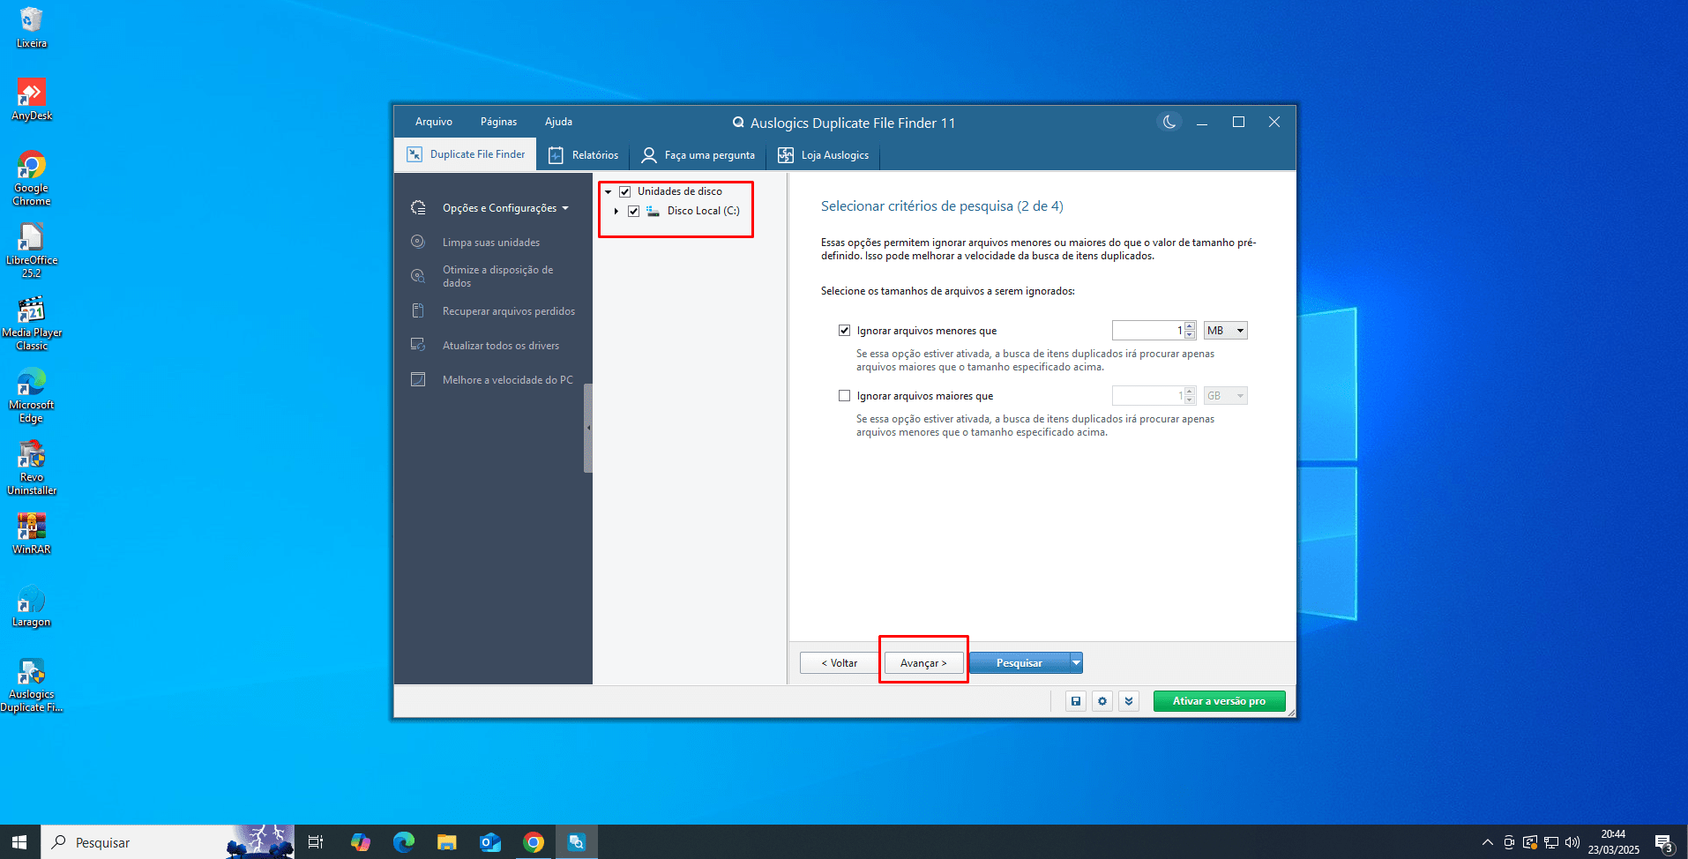Select the Limpa suas unidades sidebar icon
The width and height of the screenshot is (1688, 859).
pyautogui.click(x=418, y=242)
